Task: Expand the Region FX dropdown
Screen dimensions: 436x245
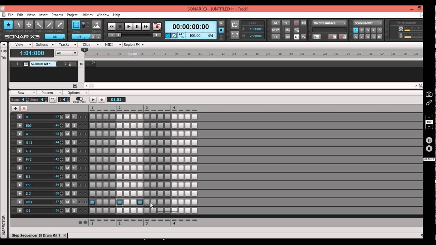Action: click(134, 45)
